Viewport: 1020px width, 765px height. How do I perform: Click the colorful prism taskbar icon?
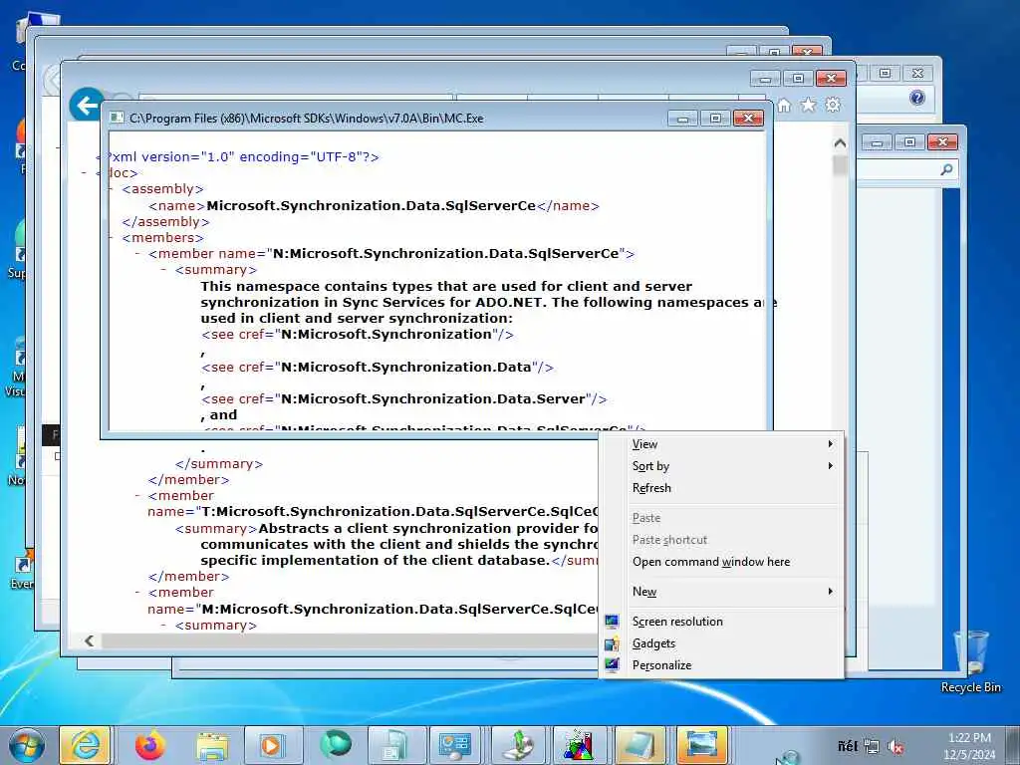point(579,745)
